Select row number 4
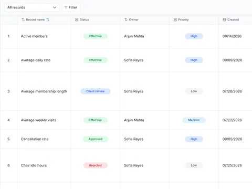Viewport: 252px width, 189px height. (x=8, y=120)
